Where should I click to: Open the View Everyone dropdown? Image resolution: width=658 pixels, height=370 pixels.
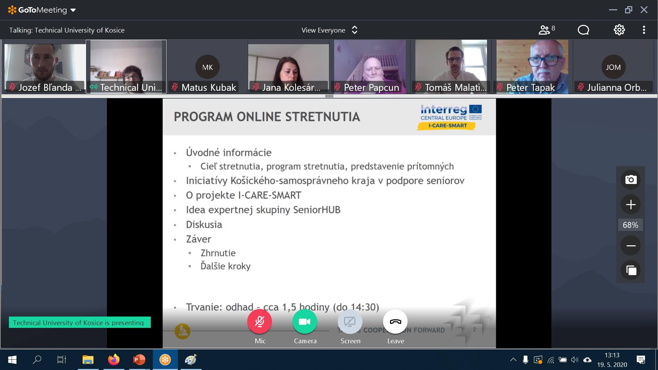coord(329,30)
